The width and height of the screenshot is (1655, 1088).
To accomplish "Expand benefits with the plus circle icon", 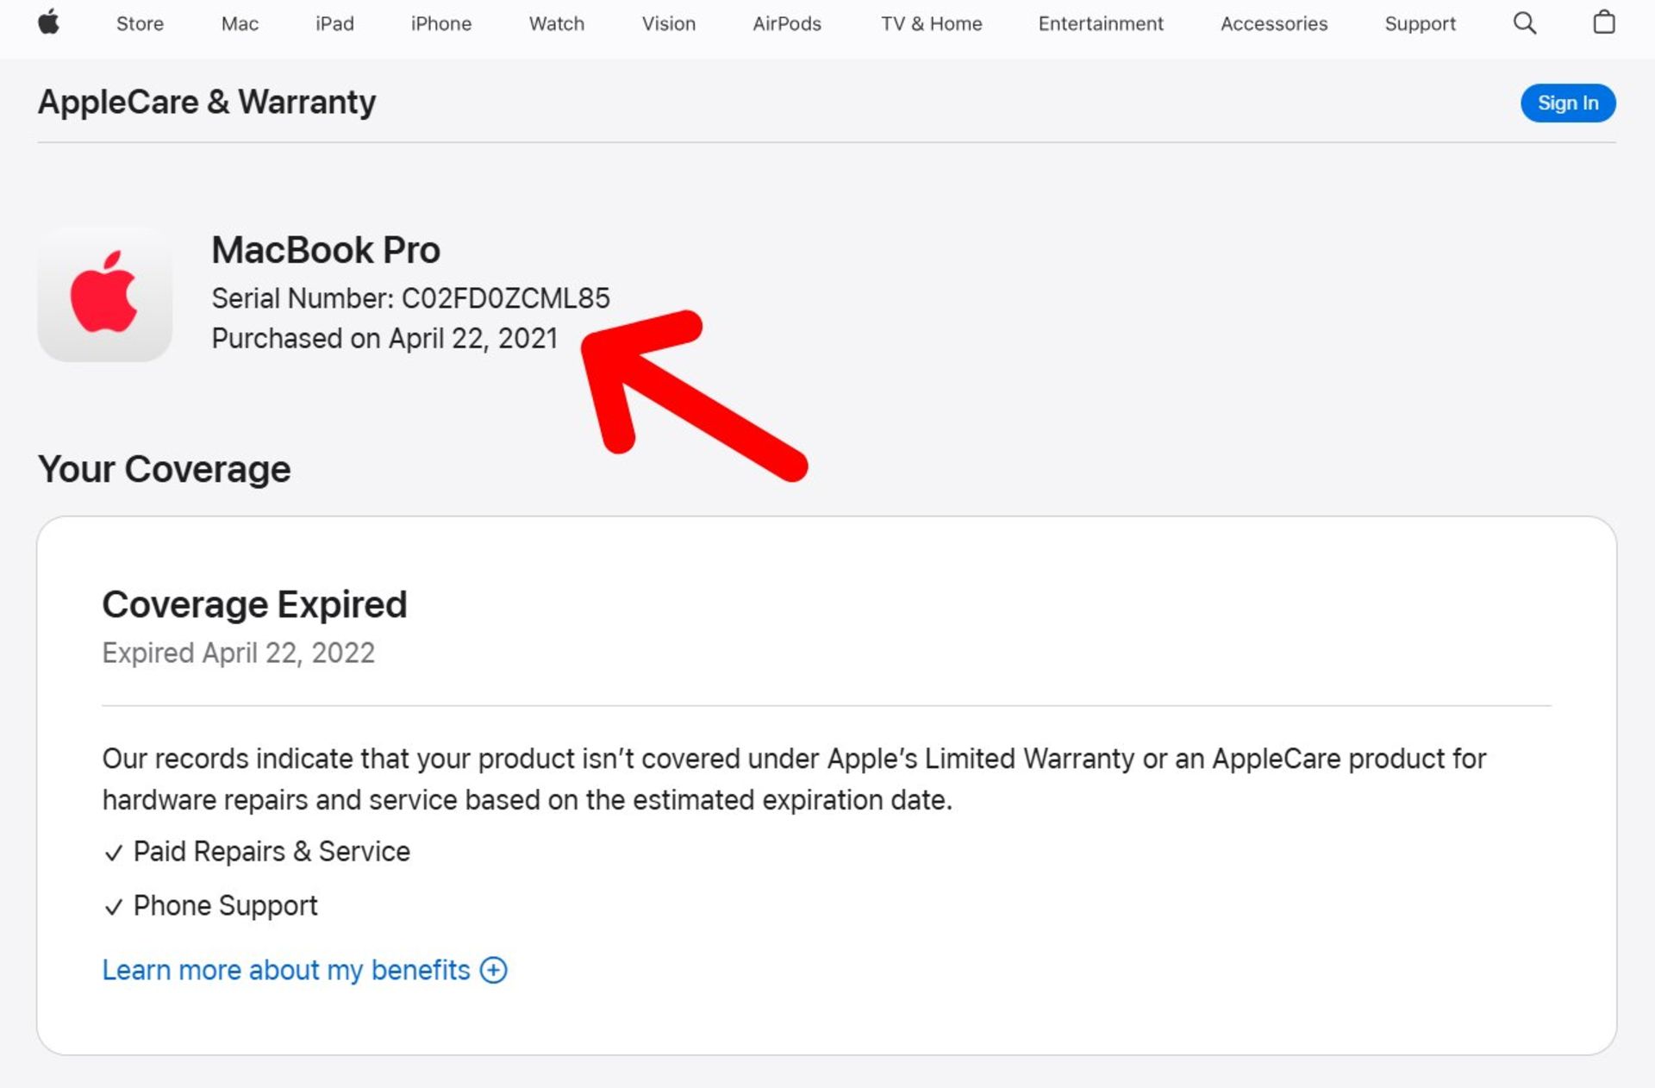I will pos(494,970).
